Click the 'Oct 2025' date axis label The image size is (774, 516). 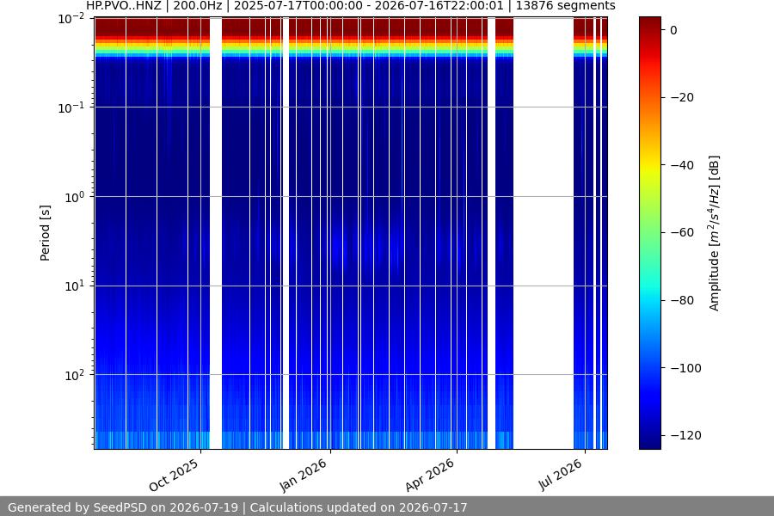pyautogui.click(x=173, y=475)
